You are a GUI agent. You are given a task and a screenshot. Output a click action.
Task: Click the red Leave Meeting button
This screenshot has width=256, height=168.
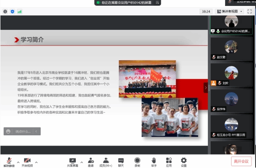pos(241,162)
